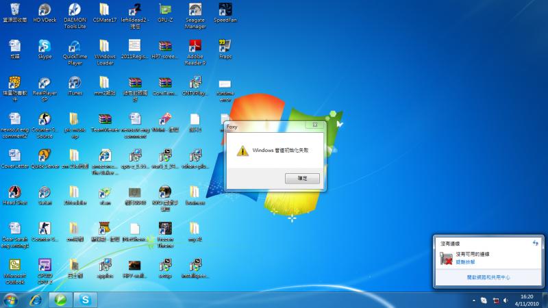This screenshot has height=308, width=548.
Task: Refresh the network list in popup
Action: 535,243
